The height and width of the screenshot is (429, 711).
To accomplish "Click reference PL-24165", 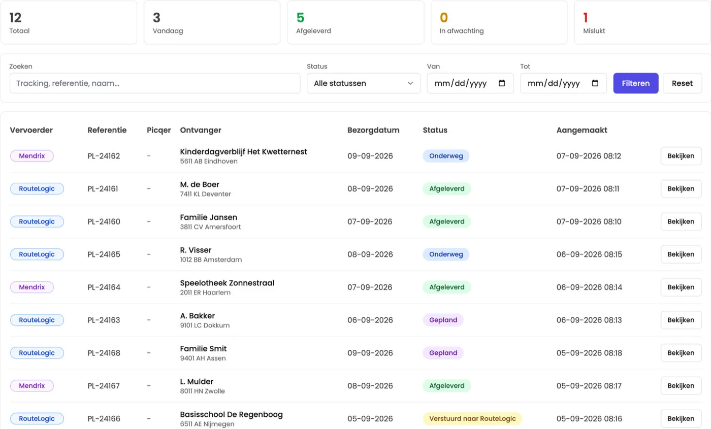I will coord(104,254).
